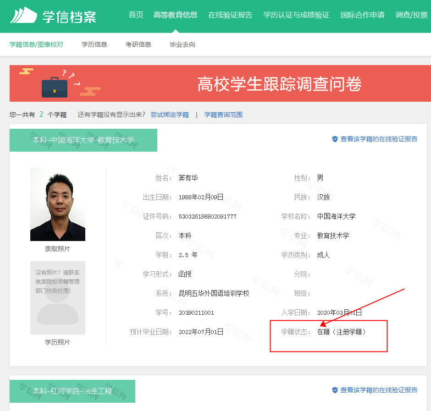Click the shield icon beside 红河学院 verification report

[335, 390]
